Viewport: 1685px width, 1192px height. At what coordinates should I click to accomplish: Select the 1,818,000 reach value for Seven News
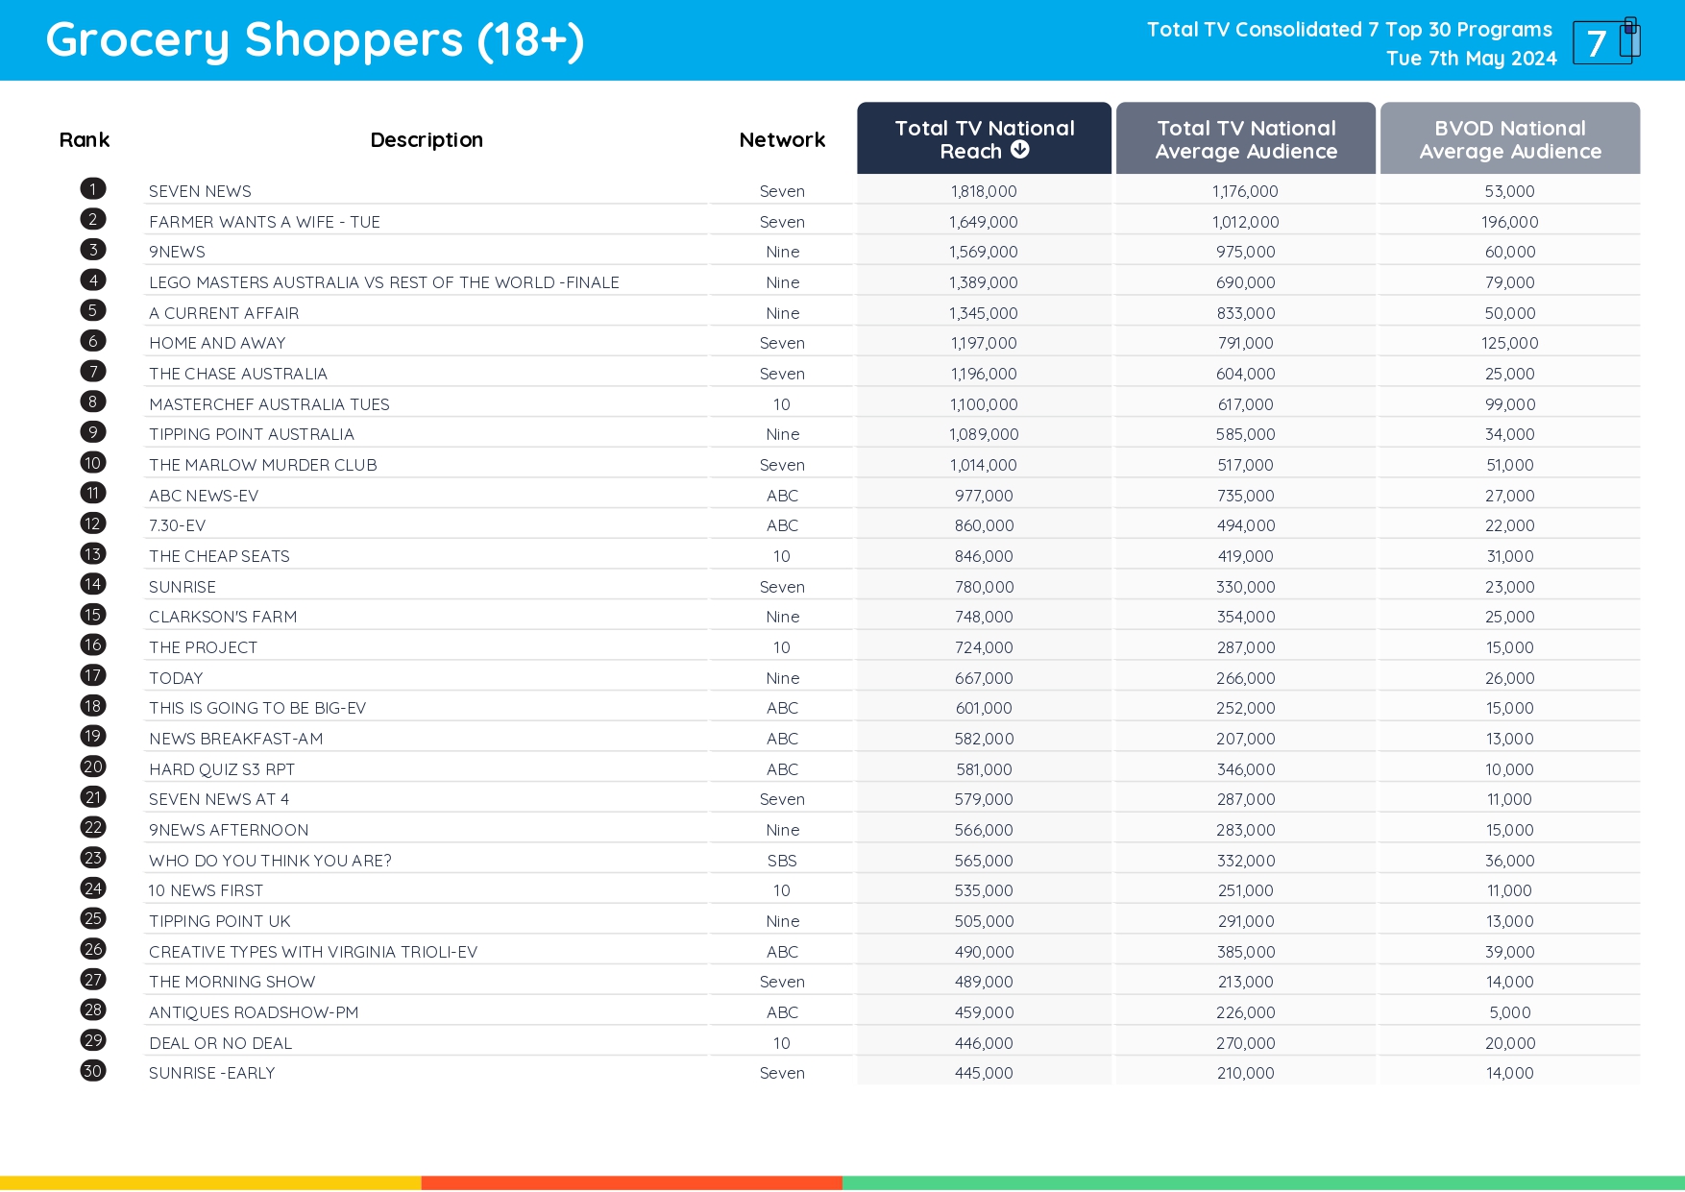[x=984, y=191]
